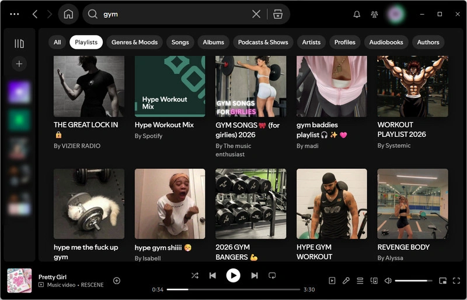Screen dimensions: 467x300
Task: Open the cat with dumbbell playlist cover
Action: pos(89,204)
